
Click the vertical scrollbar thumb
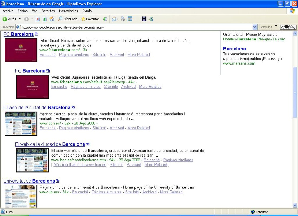click(x=295, y=92)
